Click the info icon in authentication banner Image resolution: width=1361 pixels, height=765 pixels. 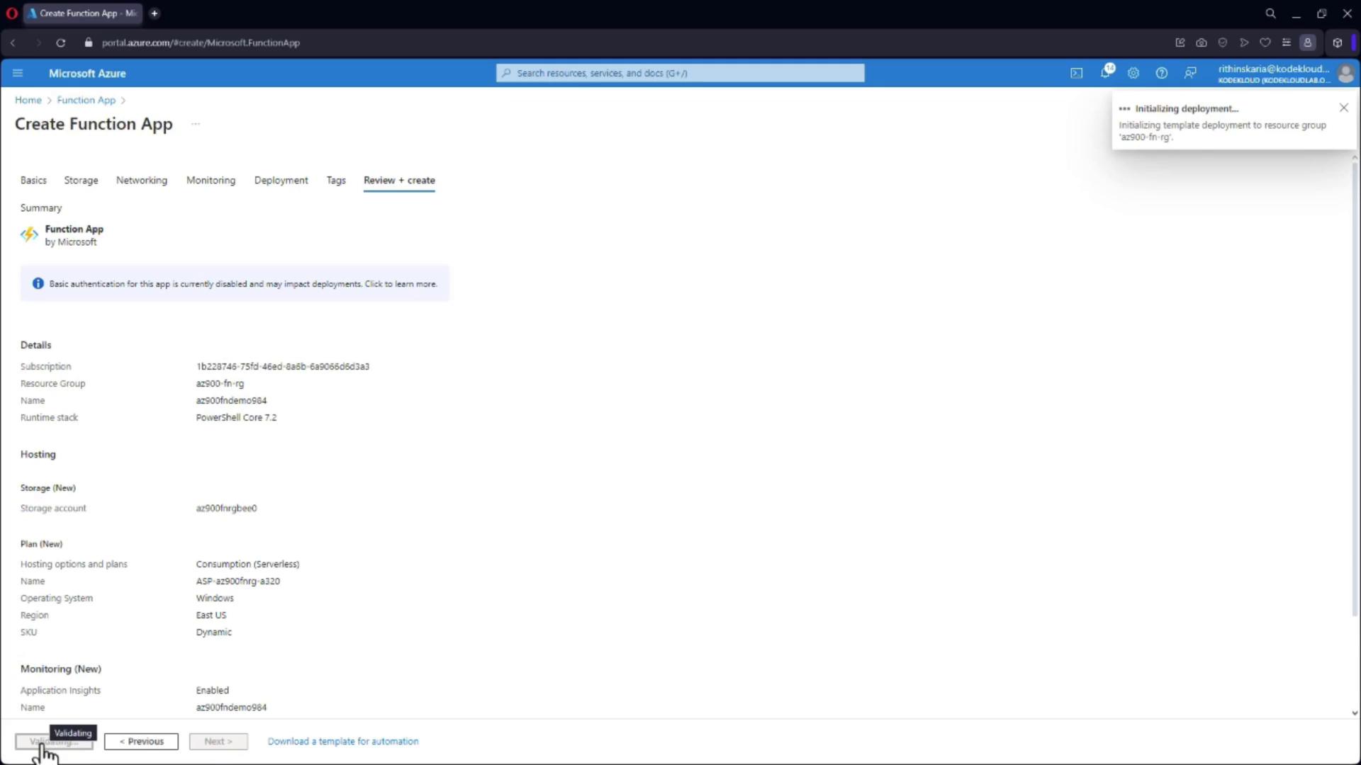tap(38, 283)
